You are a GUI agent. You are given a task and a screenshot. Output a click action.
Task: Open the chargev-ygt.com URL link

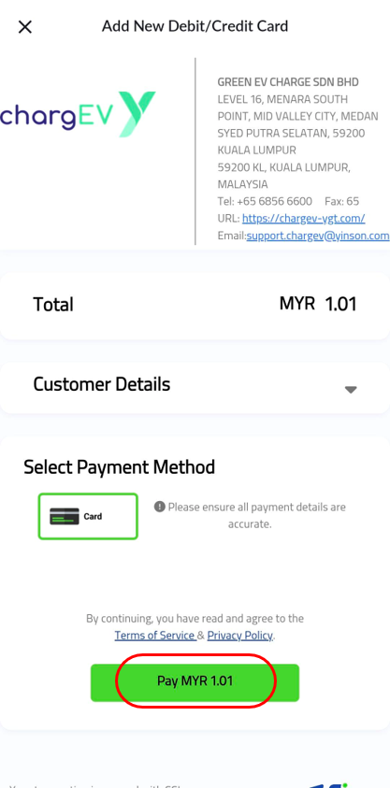click(x=304, y=219)
